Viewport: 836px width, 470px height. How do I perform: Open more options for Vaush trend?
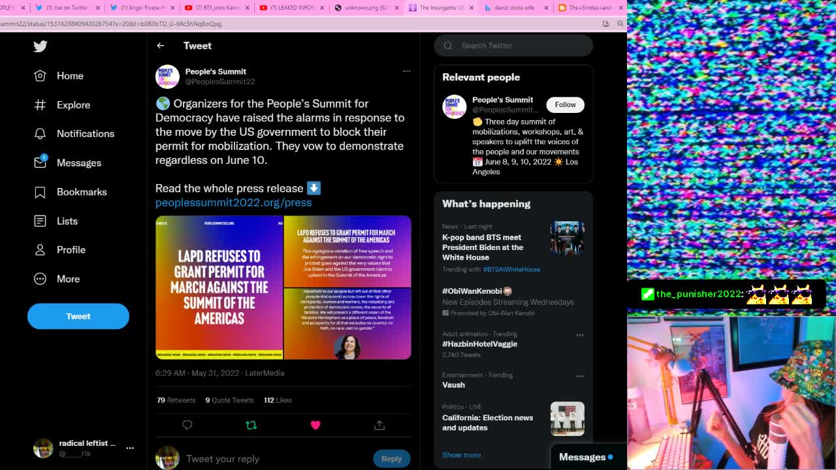tap(579, 376)
